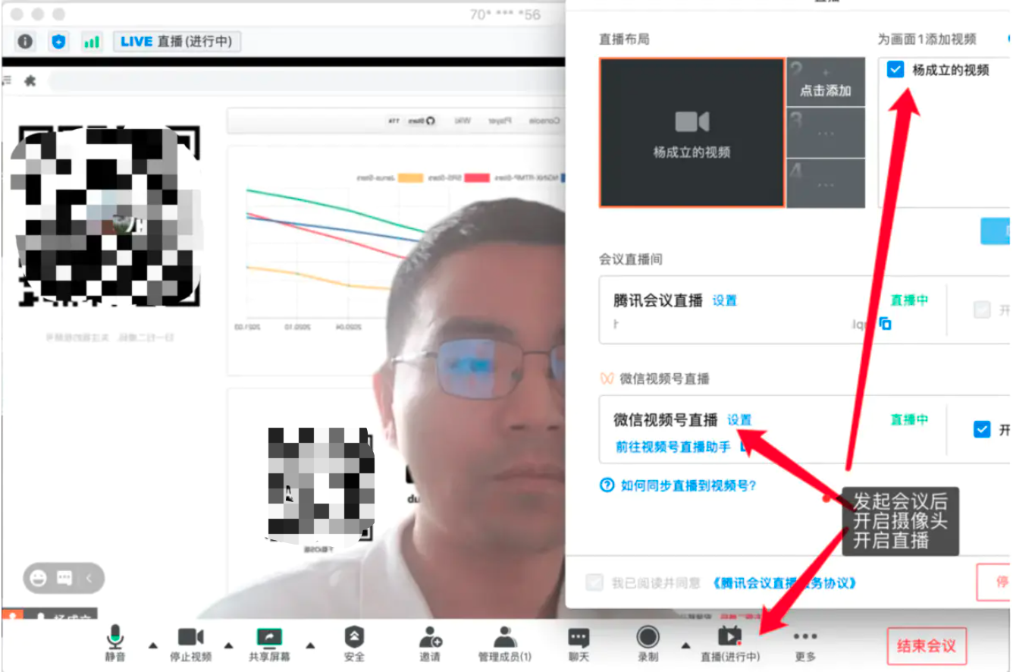The width and height of the screenshot is (1013, 672).
Task: Toggle the 杨成立的视频 checkbox
Action: 895,70
